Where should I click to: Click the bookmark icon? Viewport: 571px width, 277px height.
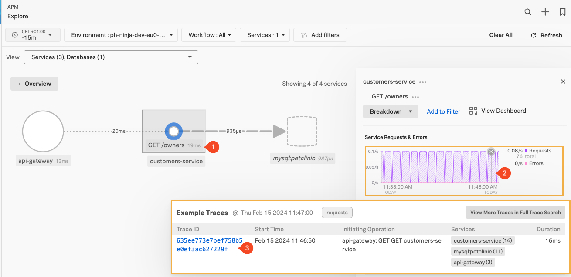[562, 12]
